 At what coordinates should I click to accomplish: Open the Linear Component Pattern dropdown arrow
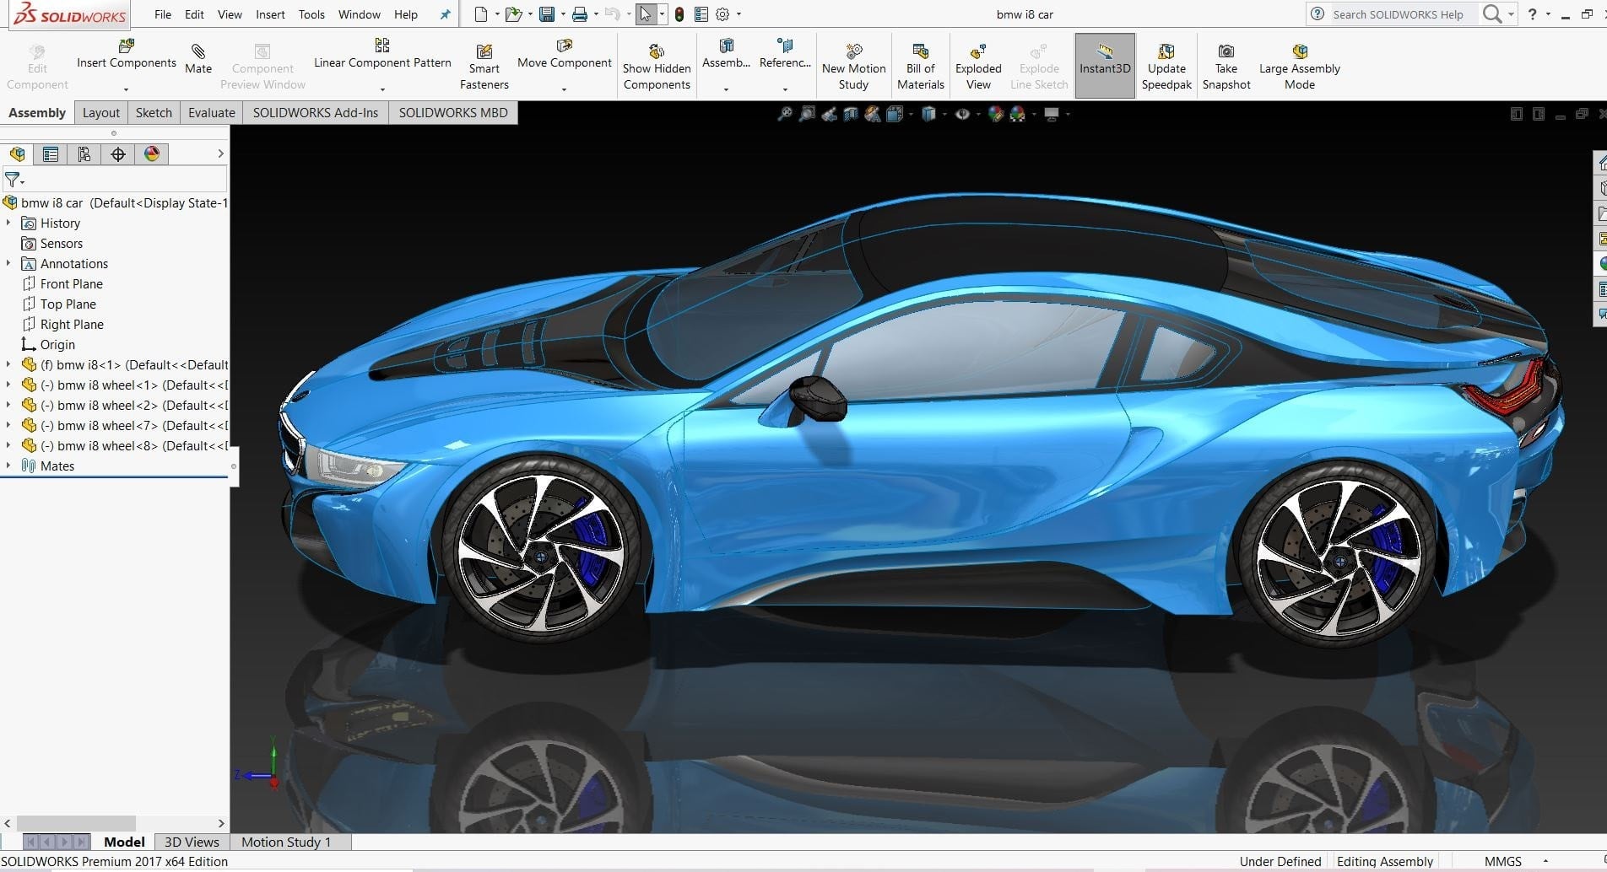pyautogui.click(x=382, y=89)
